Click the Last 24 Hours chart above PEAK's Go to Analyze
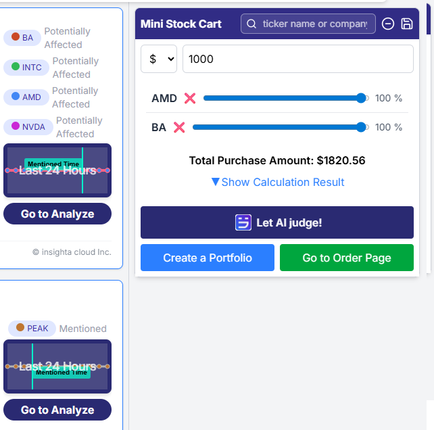Image resolution: width=434 pixels, height=430 pixels. pyautogui.click(x=57, y=366)
